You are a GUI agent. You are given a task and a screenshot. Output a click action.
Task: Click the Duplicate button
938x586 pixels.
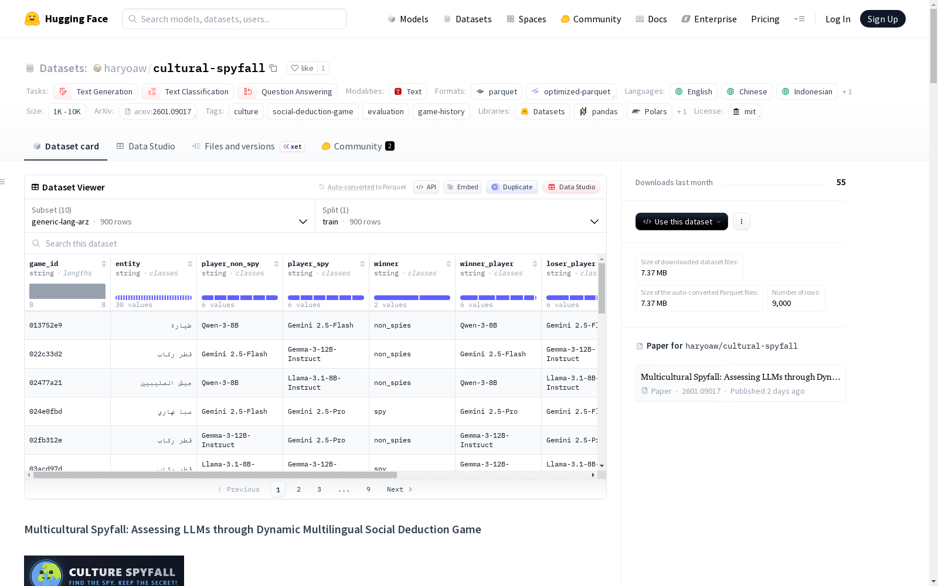pos(512,187)
